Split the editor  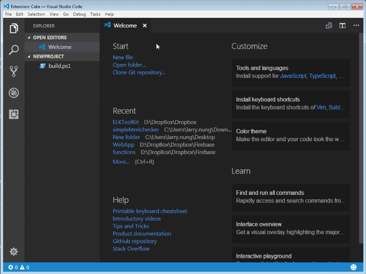point(342,25)
